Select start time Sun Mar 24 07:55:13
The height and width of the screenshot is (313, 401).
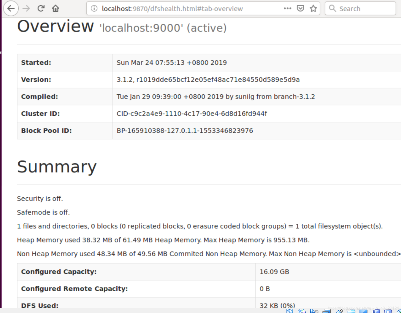coord(172,63)
